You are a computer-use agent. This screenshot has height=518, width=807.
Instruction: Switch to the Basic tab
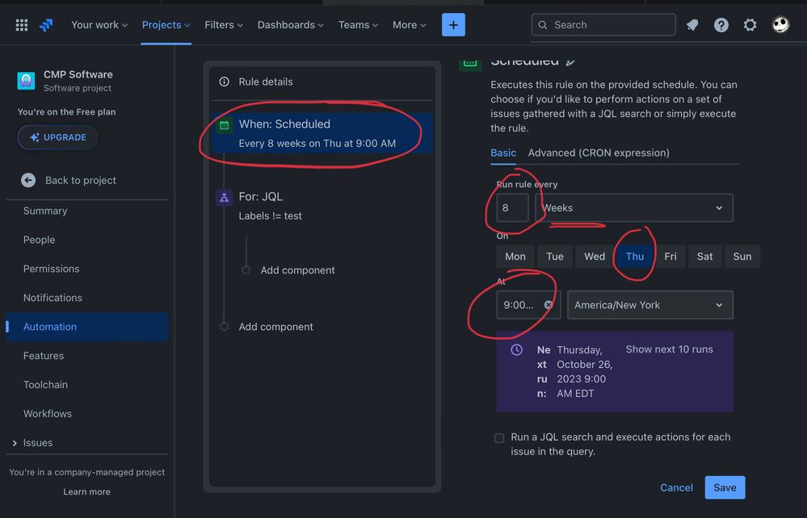(x=502, y=153)
